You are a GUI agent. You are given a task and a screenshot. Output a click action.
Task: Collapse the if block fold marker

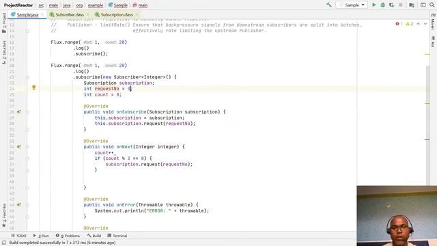[27, 159]
